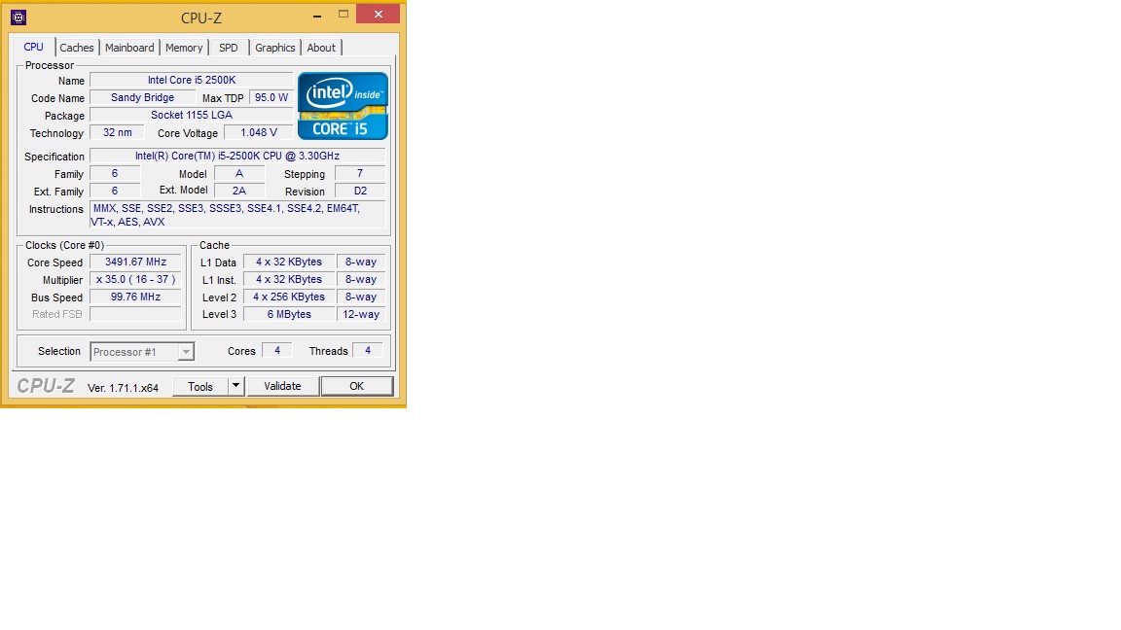Open the Graphics tab
Image resolution: width=1121 pixels, height=630 pixels.
coord(275,48)
